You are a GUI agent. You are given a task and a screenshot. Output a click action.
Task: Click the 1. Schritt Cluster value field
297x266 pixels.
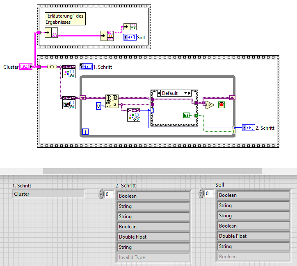click(48, 194)
